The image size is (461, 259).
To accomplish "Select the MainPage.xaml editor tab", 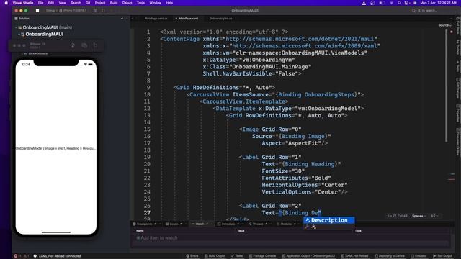I will [x=188, y=19].
